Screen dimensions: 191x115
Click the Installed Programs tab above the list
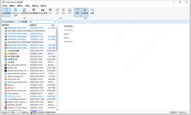8,22
